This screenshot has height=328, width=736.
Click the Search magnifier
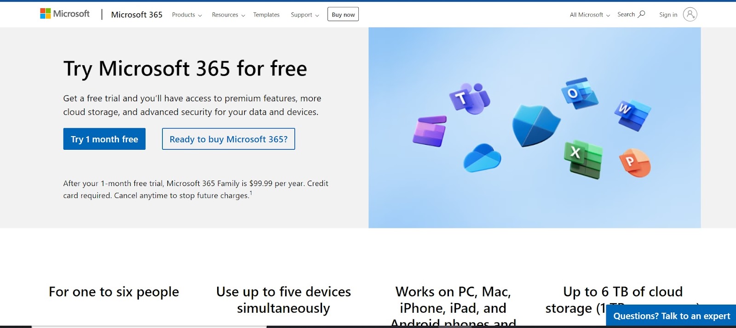[642, 14]
